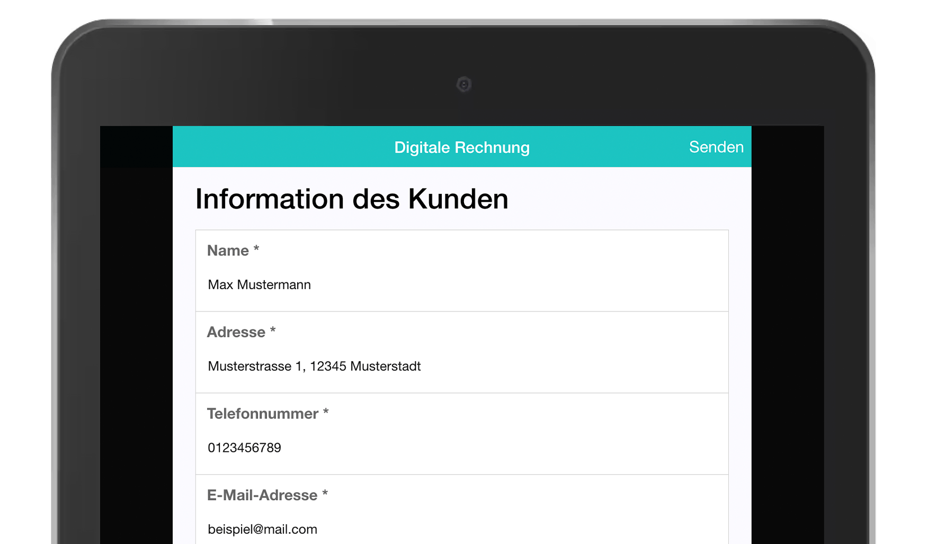This screenshot has height=544, width=927.
Task: Tap the Senden button
Action: 716,147
